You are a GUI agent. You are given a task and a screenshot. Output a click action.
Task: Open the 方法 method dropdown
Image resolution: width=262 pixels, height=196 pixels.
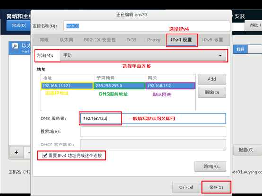143,55
